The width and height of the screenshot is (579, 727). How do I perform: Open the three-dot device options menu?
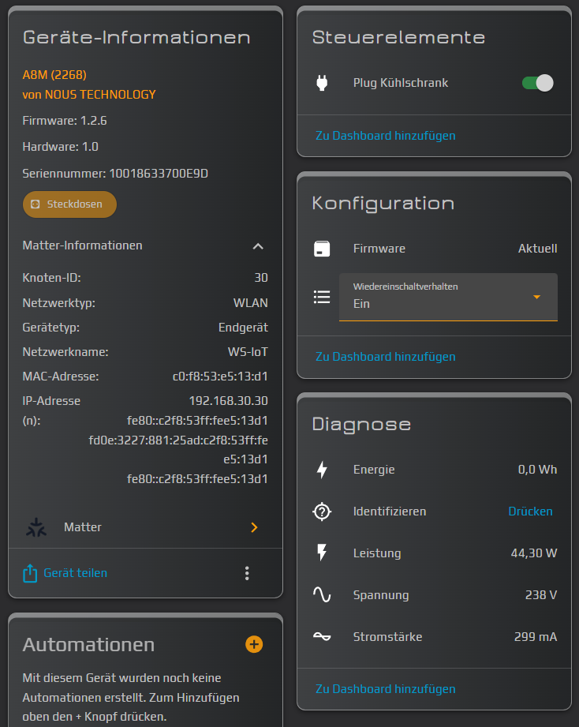point(247,573)
